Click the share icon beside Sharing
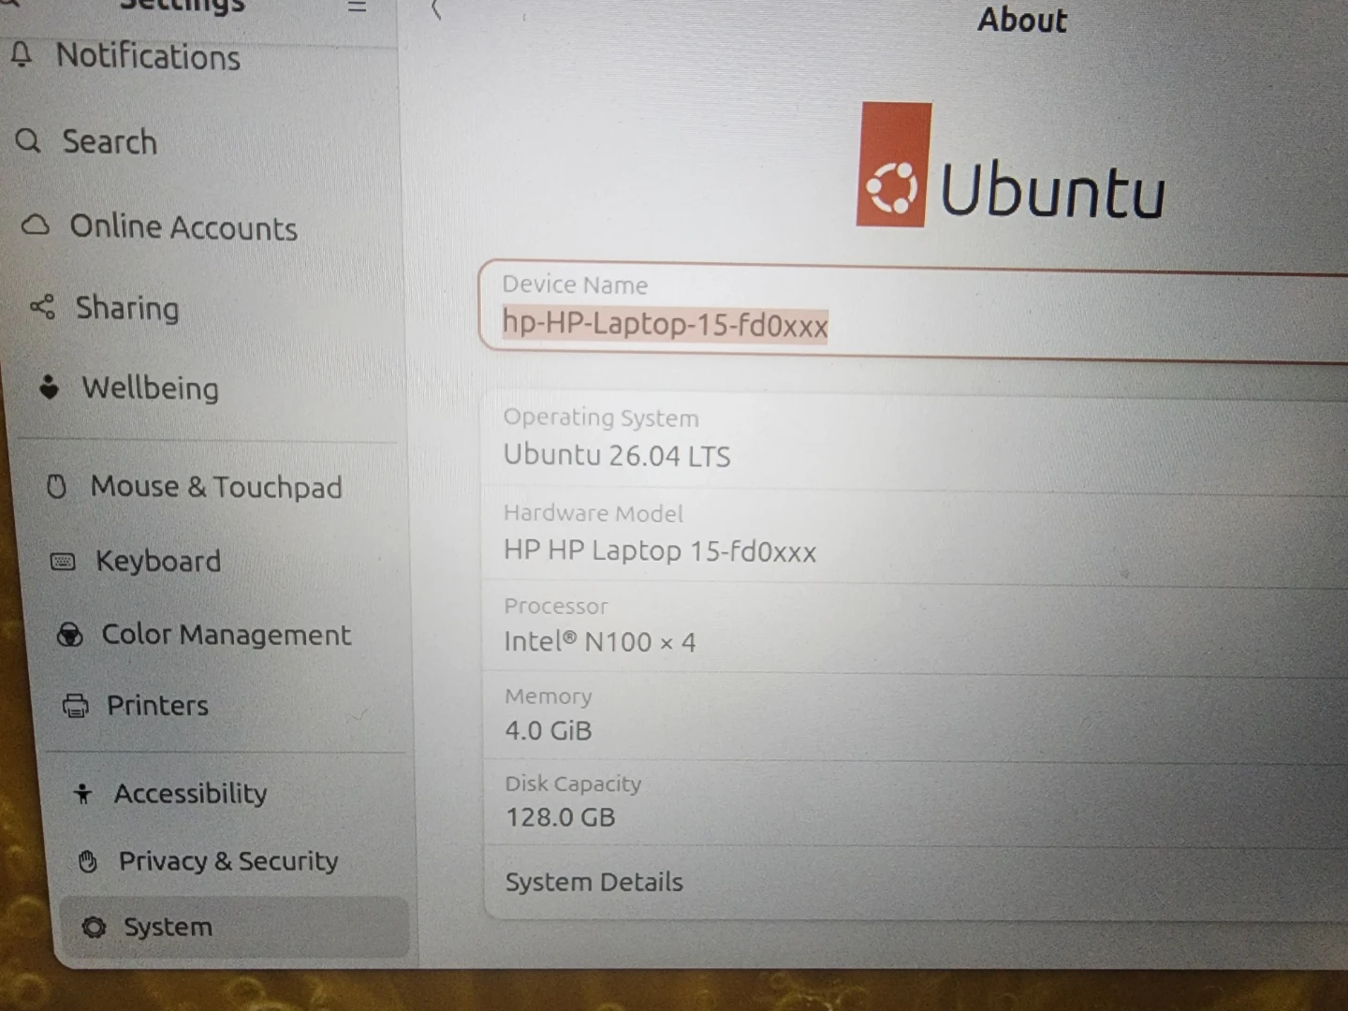 (42, 307)
